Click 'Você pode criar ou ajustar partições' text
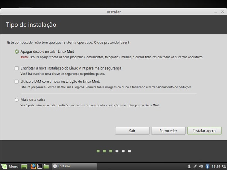The height and width of the screenshot is (170, 227). [x=90, y=105]
